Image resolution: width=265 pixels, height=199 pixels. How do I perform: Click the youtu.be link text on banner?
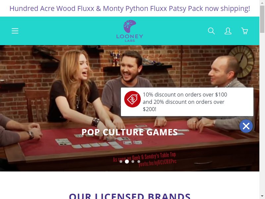[x=157, y=163]
